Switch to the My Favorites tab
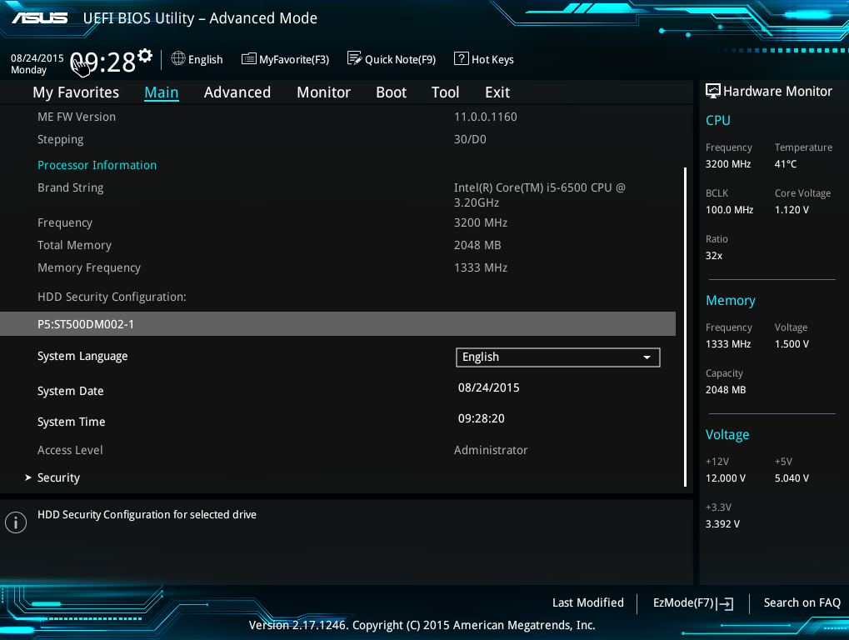 point(76,92)
